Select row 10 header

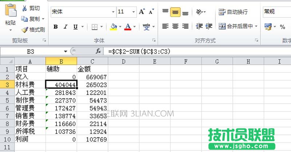(7, 139)
